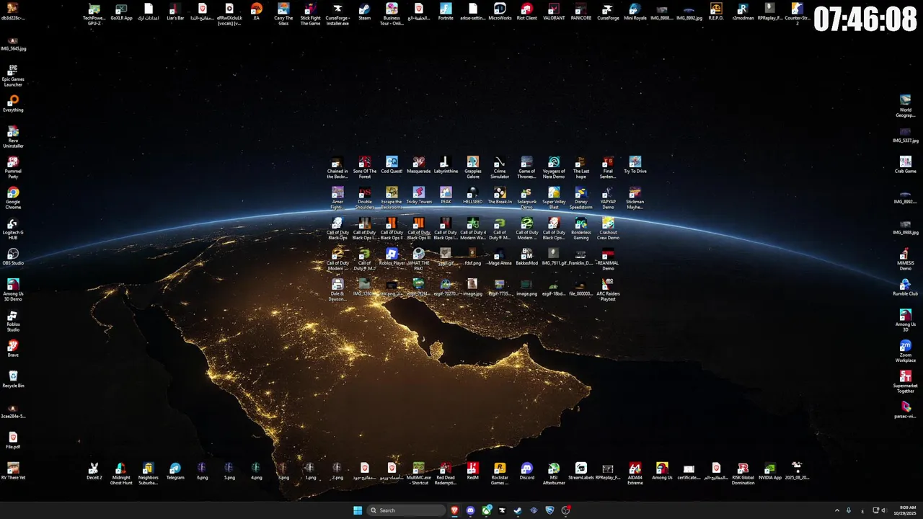
Task: Select the Rumble Club icon
Action: point(906,287)
